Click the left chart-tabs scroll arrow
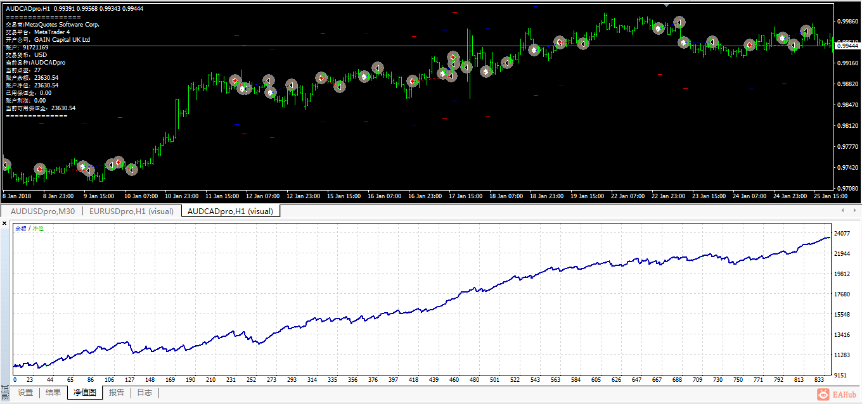The image size is (862, 404). [x=842, y=210]
